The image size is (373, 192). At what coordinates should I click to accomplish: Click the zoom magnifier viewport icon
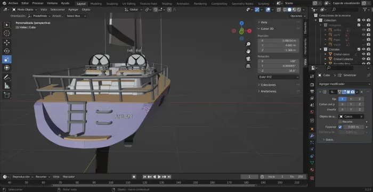tap(248, 44)
